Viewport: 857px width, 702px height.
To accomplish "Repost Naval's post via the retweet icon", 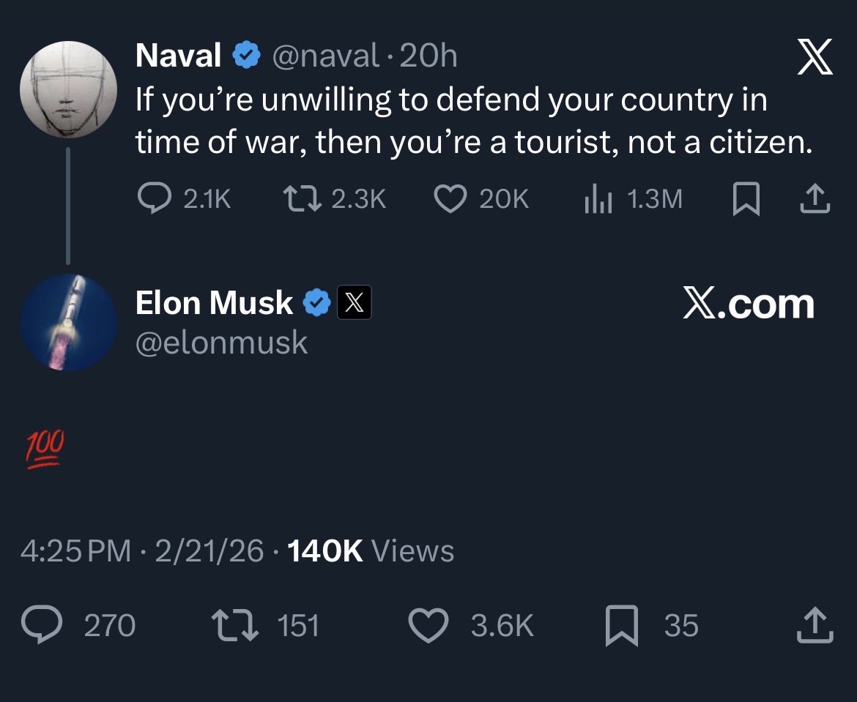I will [301, 198].
